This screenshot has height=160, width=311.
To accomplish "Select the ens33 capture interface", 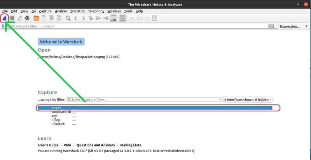I will coord(56,108).
